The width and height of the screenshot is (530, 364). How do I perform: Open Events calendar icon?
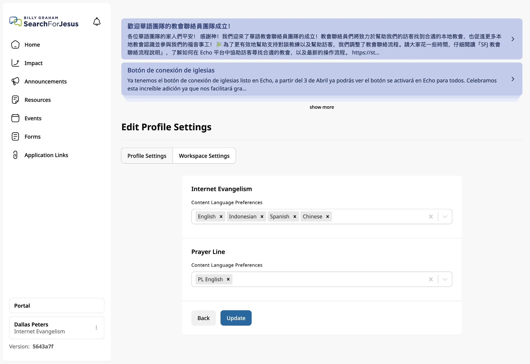[15, 118]
